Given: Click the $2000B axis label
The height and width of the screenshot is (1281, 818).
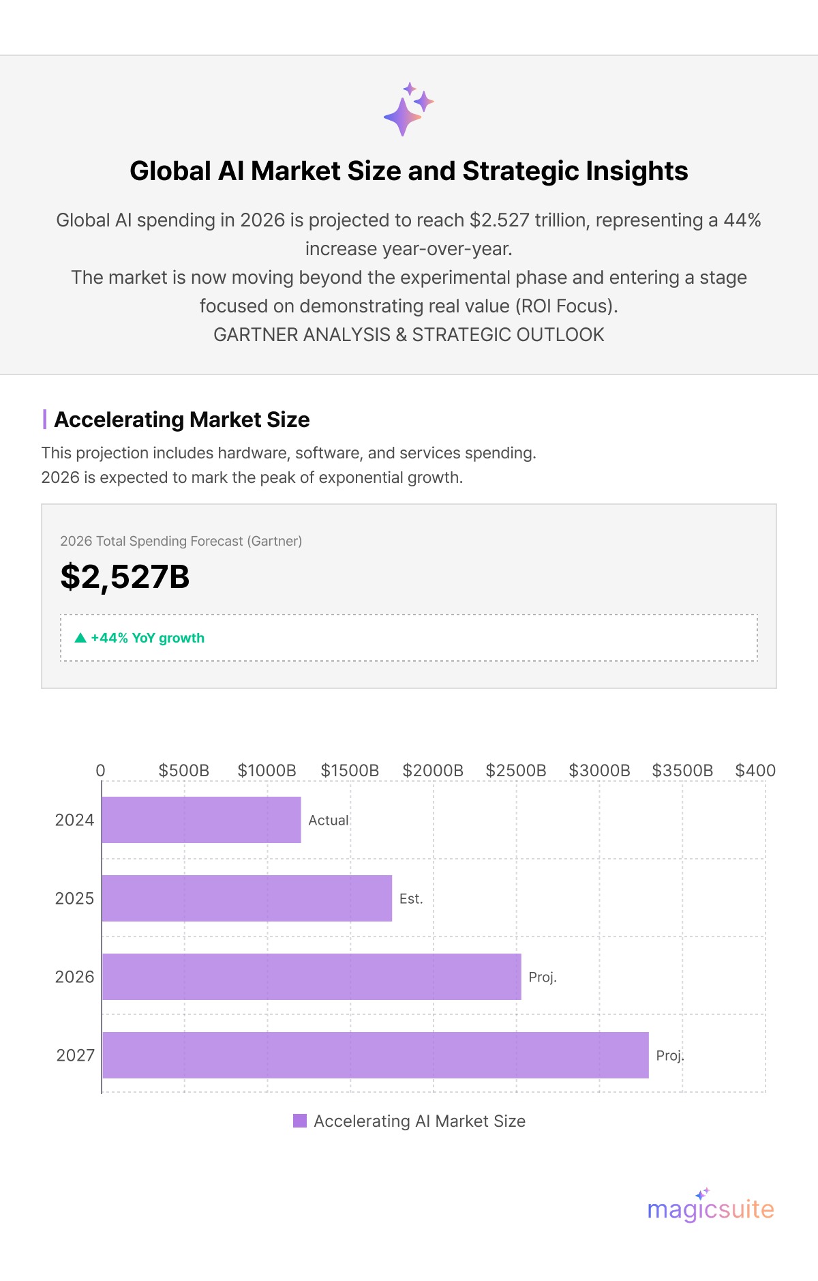Looking at the screenshot, I should click(x=433, y=771).
